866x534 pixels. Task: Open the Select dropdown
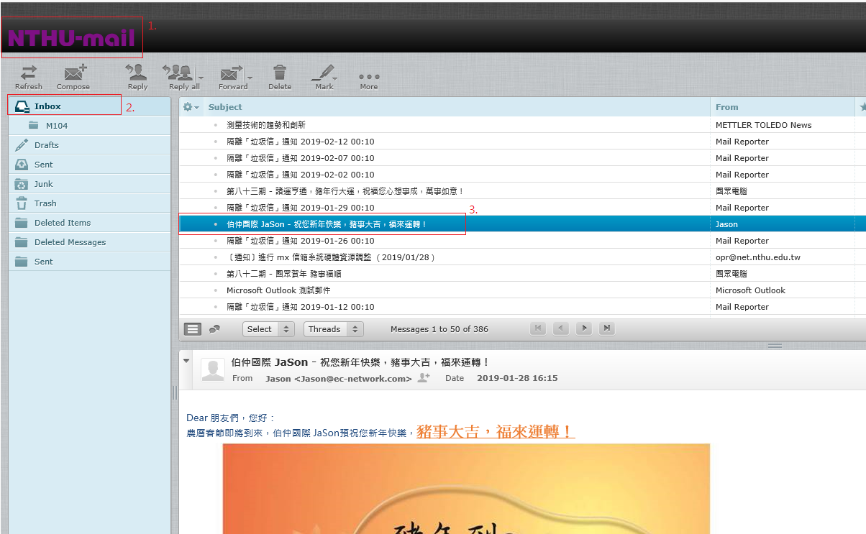pos(268,329)
